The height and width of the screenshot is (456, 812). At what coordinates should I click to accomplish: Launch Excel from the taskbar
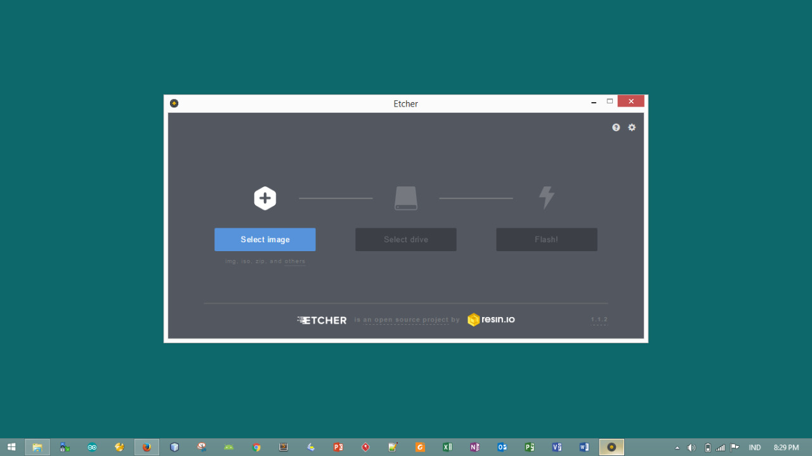447,447
